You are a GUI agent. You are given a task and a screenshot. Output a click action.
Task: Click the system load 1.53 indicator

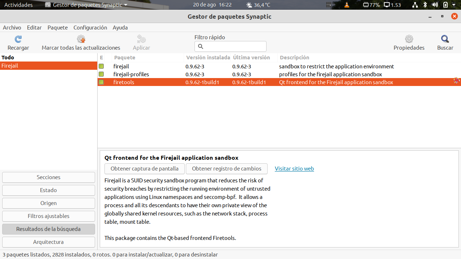pyautogui.click(x=392, y=5)
